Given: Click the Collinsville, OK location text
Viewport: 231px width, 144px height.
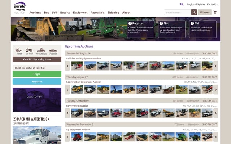Looking at the screenshot, I should click(21, 123).
